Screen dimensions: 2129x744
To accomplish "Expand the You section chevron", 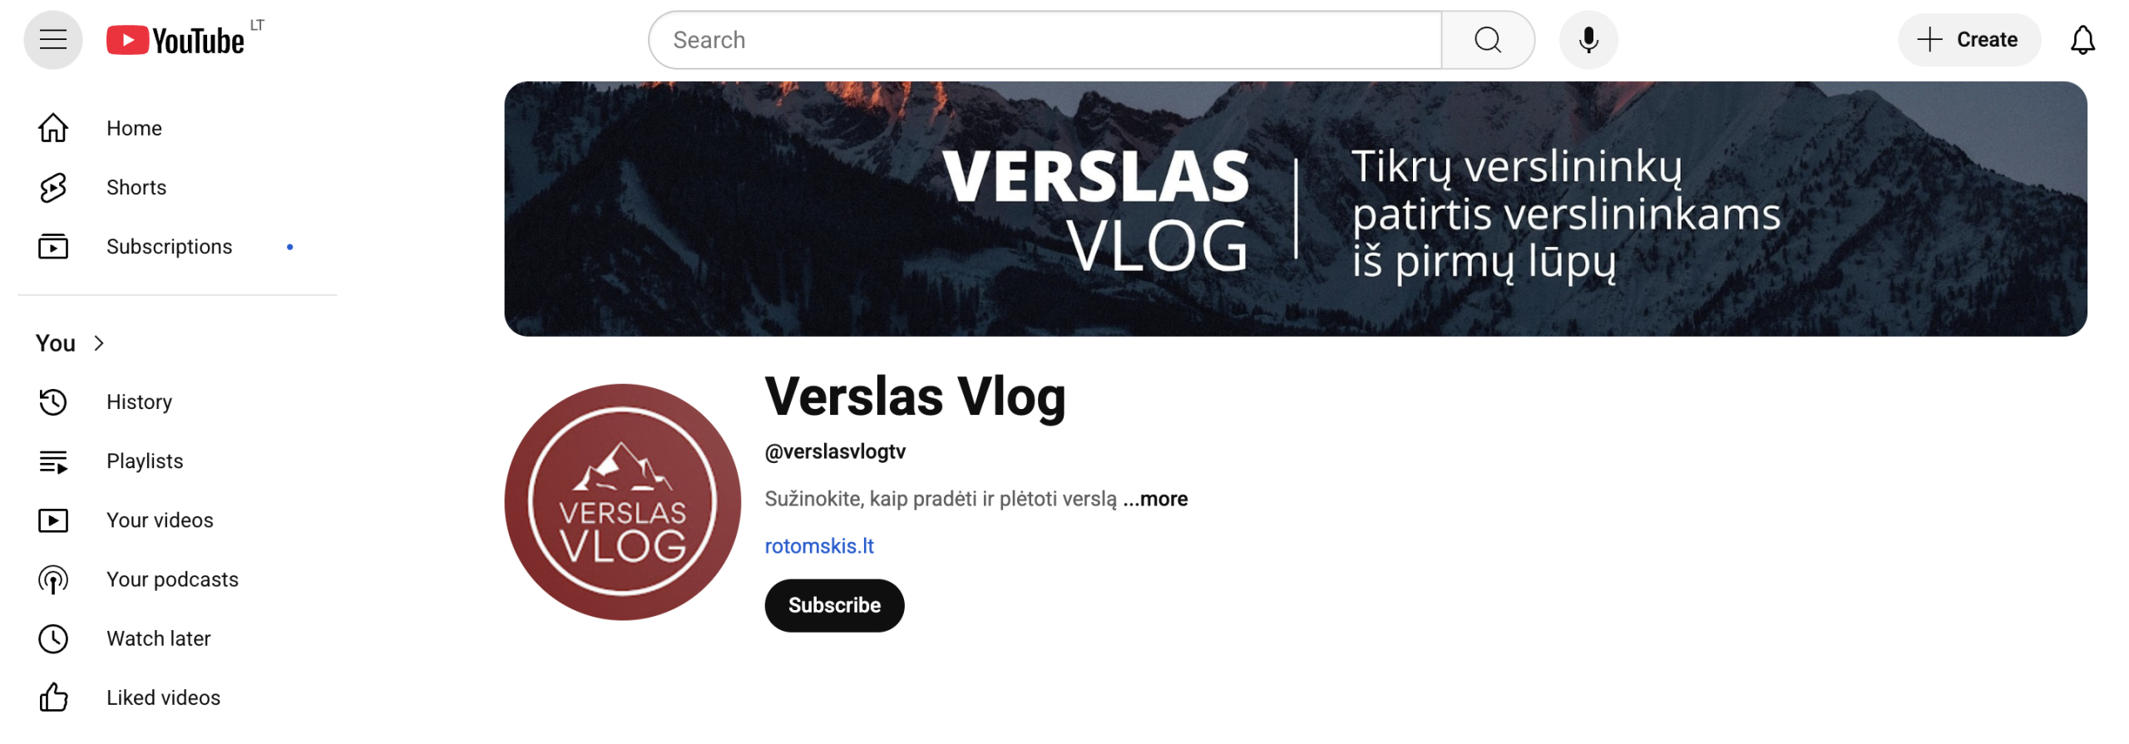I will pos(99,343).
